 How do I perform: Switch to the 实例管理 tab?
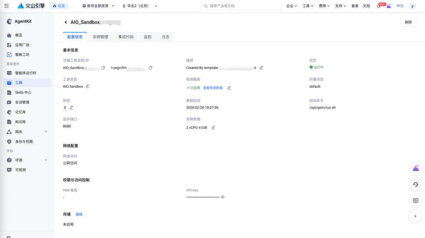pos(100,37)
